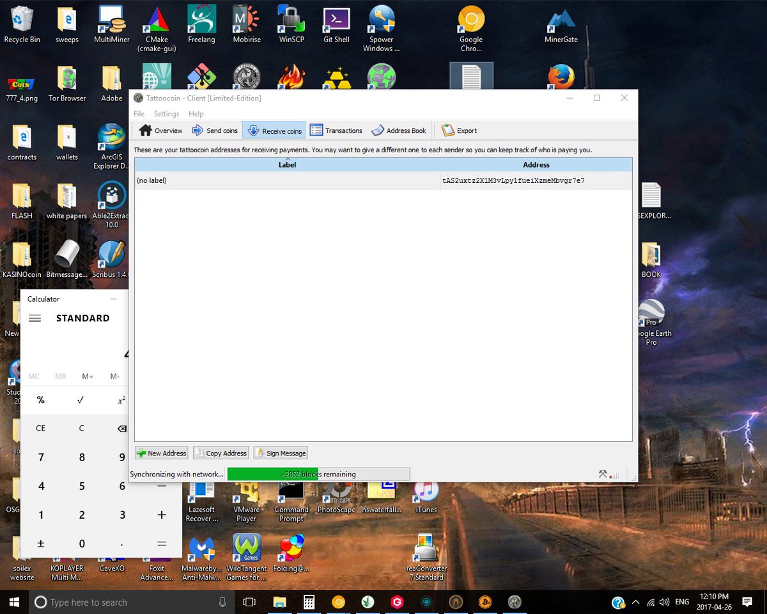The height and width of the screenshot is (614, 767).
Task: Select the (no label) row cell
Action: [287, 180]
